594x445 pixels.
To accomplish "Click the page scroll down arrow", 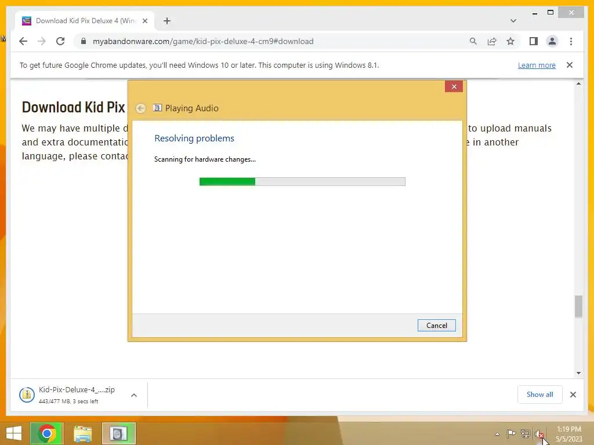I will [578, 373].
